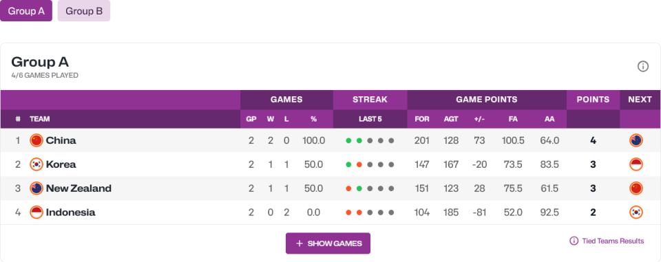This screenshot has height=262, width=661.
Task: Click the FA column header
Action: 513,119
